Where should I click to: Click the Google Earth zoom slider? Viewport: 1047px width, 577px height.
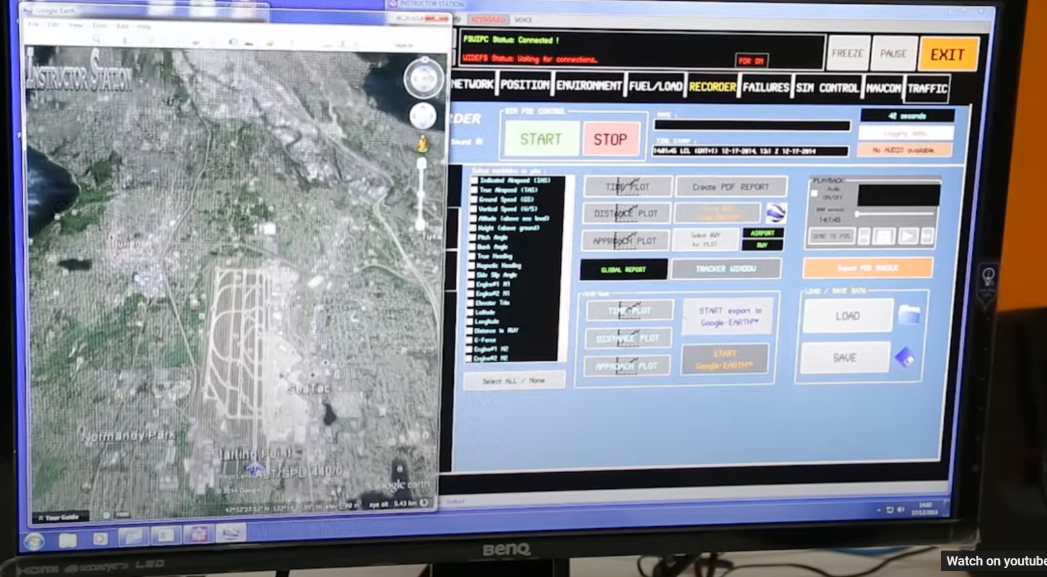click(x=422, y=193)
